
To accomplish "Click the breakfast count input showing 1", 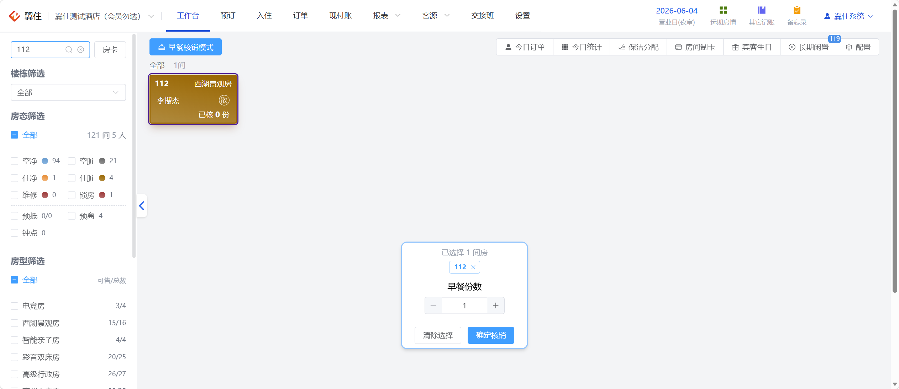I will 464,306.
